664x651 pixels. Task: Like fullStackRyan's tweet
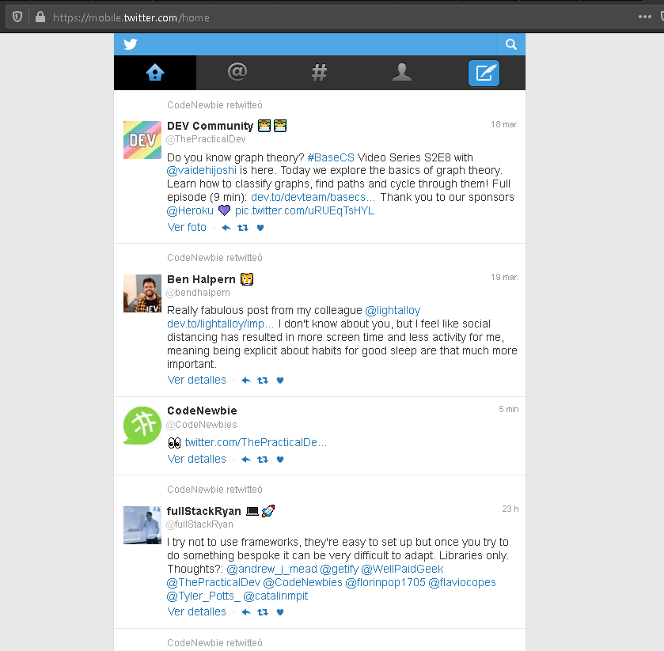pos(280,612)
